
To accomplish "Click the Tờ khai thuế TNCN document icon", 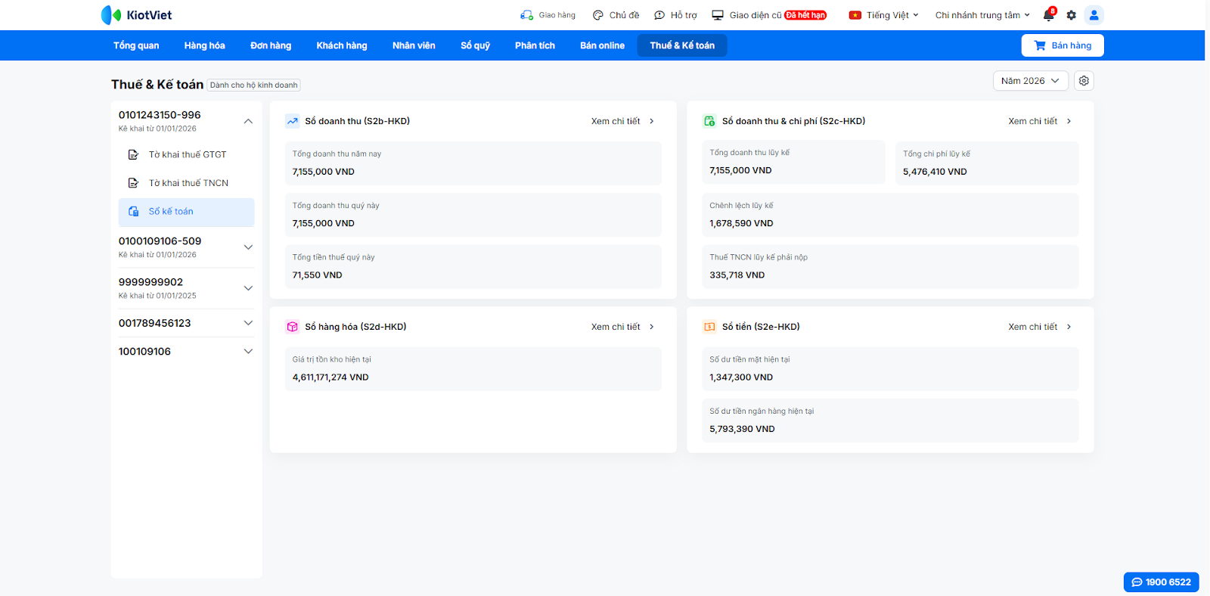I will point(133,183).
